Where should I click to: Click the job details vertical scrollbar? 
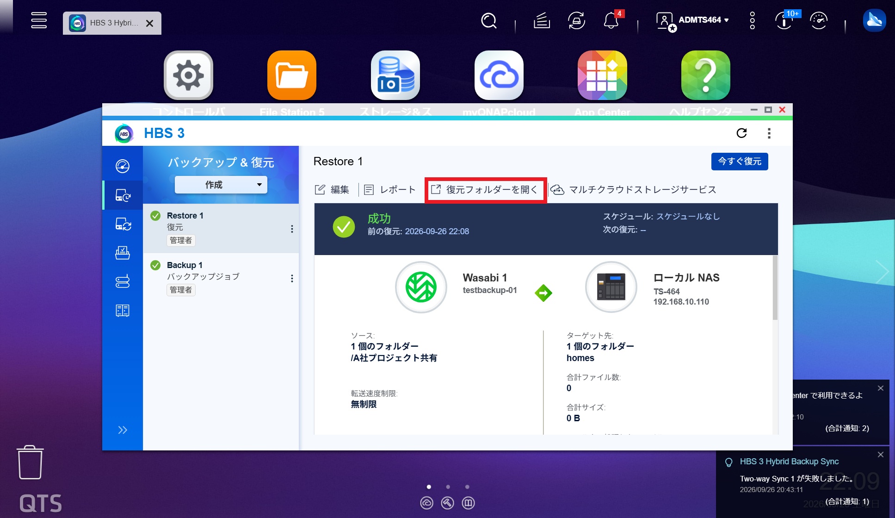[x=775, y=287]
